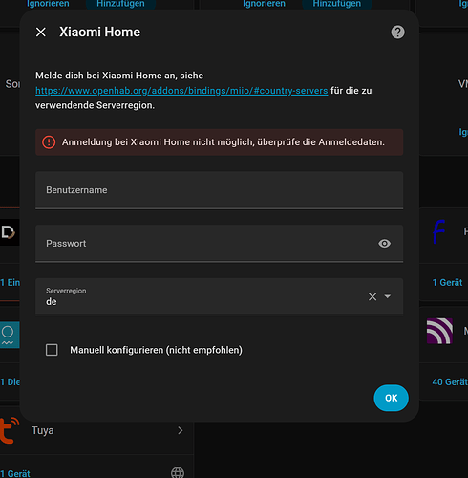Screen dimensions: 468x478
Task: Open the Serverregion combo box field
Action: 219,296
